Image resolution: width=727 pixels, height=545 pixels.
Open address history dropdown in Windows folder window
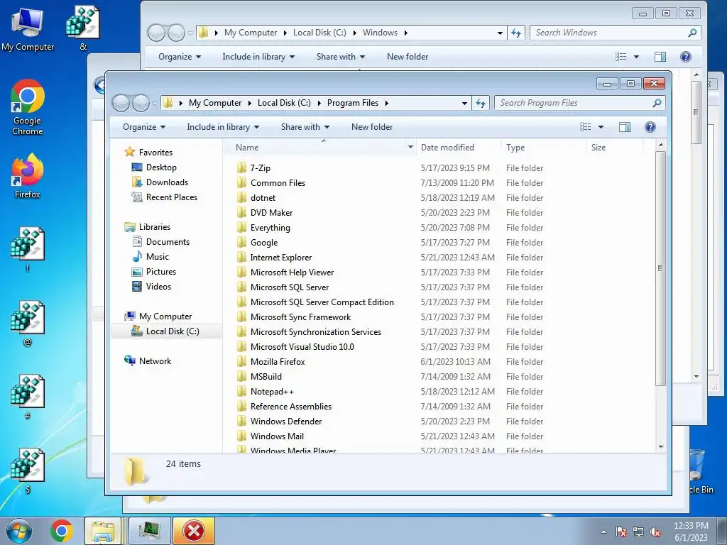pyautogui.click(x=500, y=33)
